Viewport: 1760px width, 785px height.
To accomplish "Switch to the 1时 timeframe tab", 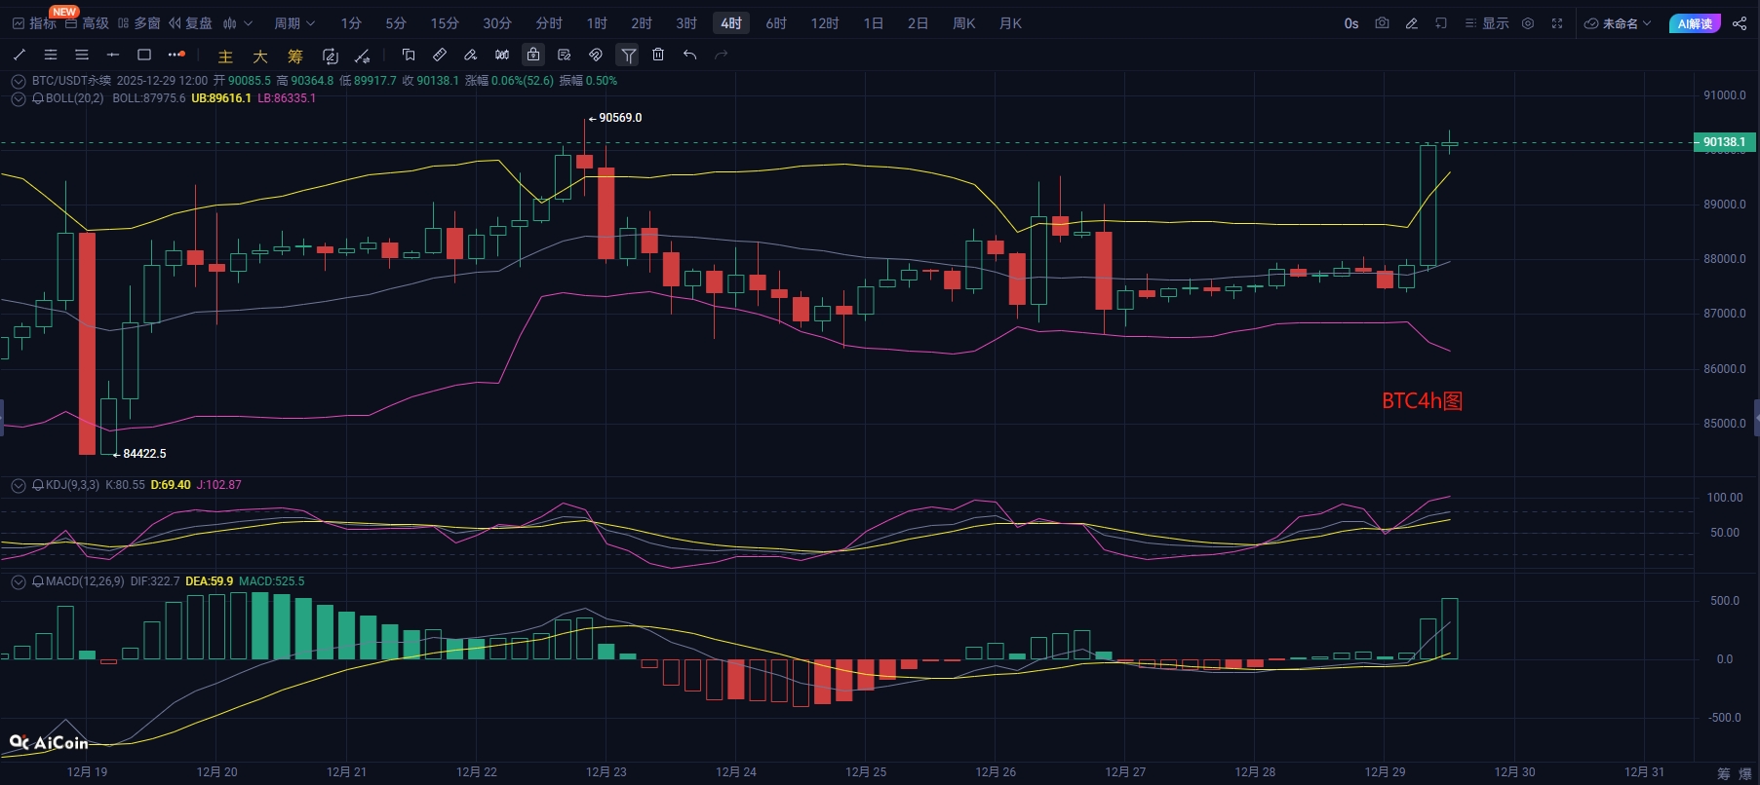I will [597, 23].
